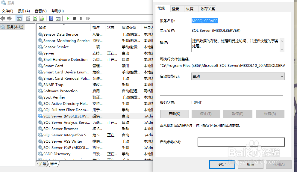Click the disabled 恢复(R) button

pos(270,114)
